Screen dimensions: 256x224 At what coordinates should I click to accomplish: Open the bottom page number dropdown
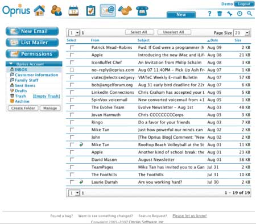tap(74, 193)
